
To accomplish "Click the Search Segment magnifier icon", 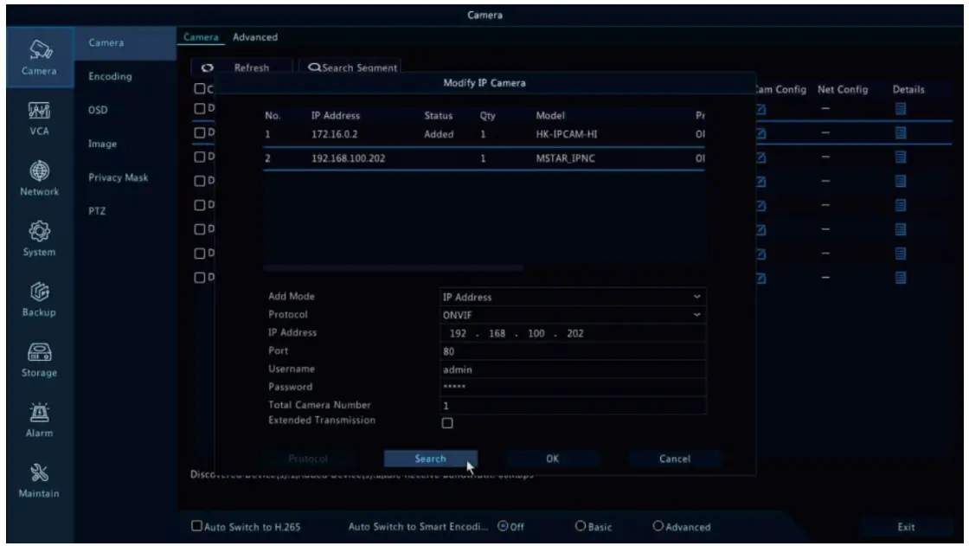I will pyautogui.click(x=314, y=67).
